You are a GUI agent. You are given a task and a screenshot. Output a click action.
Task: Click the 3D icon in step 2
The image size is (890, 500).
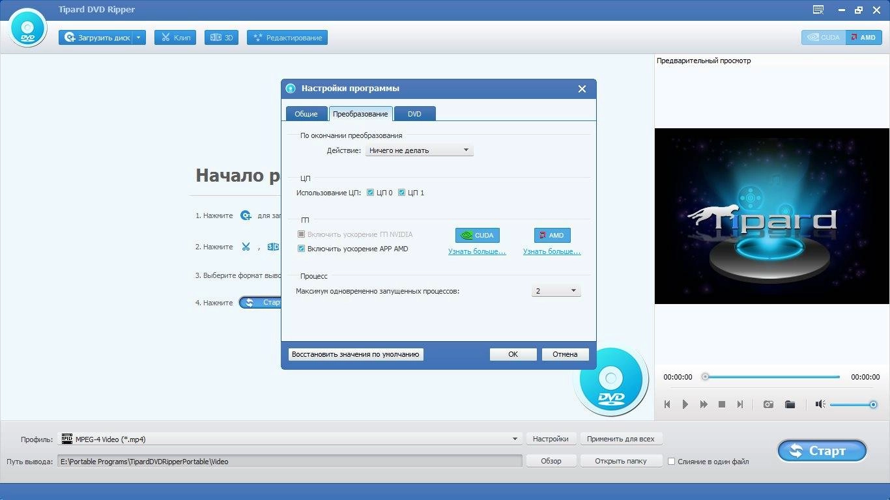(x=274, y=247)
